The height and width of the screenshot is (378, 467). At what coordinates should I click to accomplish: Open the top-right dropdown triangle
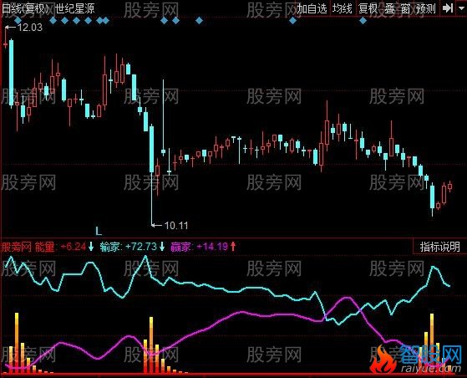pos(461,8)
